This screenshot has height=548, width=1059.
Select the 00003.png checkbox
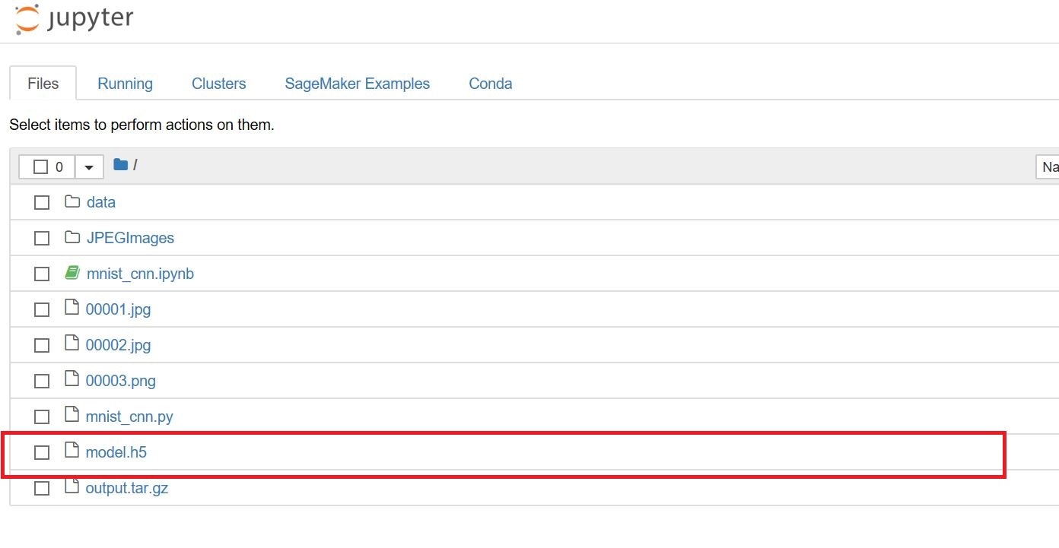click(42, 381)
